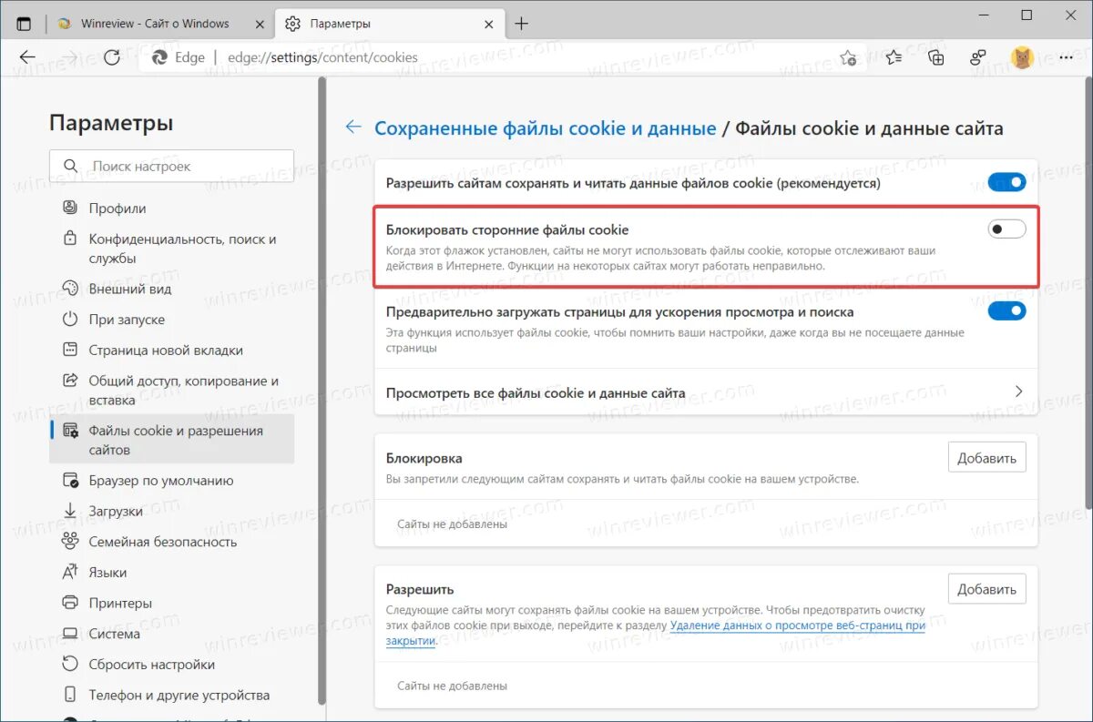Click the Языки icon
The width and height of the screenshot is (1093, 722).
(x=70, y=572)
